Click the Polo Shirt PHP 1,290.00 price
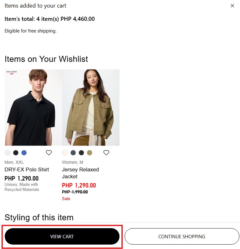240x249 pixels. (21, 178)
